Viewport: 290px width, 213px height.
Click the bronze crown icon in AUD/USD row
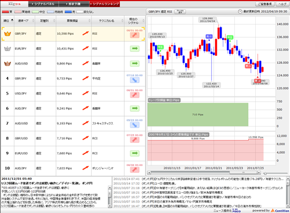point(8,63)
